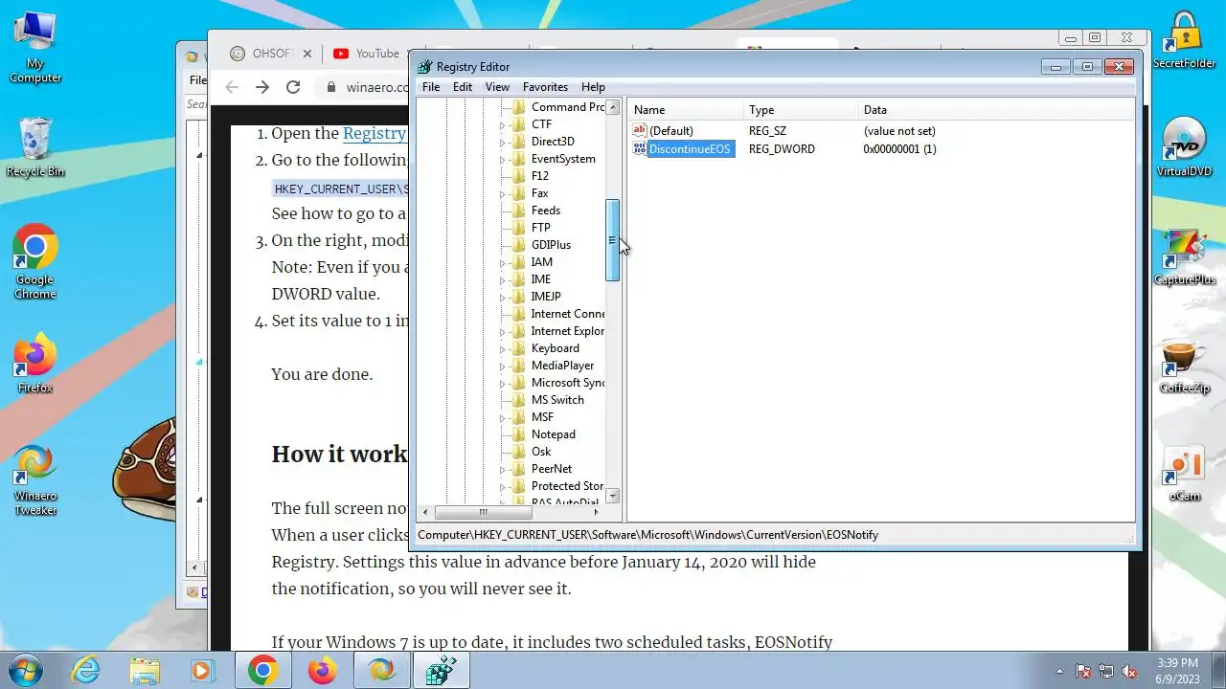The image size is (1226, 689).
Task: Expand the Keyboard registry key
Action: click(x=502, y=348)
